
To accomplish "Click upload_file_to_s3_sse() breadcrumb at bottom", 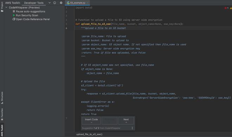I will pos(89,134).
